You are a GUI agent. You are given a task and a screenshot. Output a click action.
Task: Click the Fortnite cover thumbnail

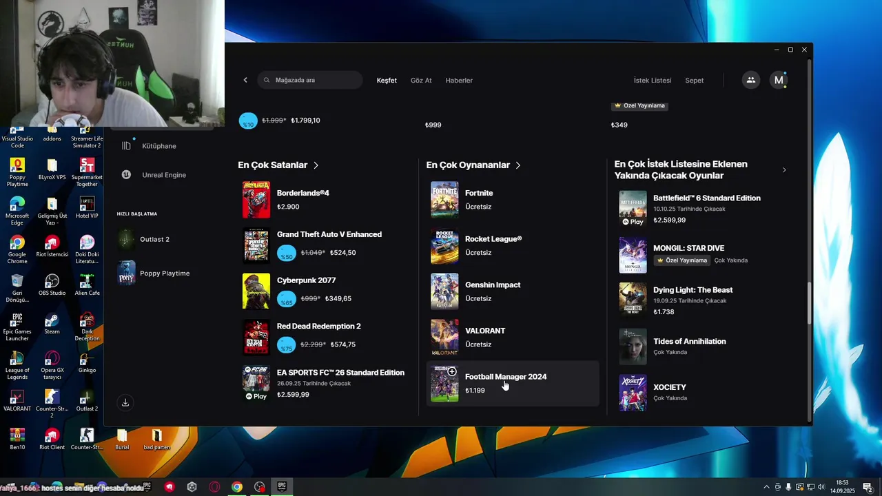click(x=444, y=200)
